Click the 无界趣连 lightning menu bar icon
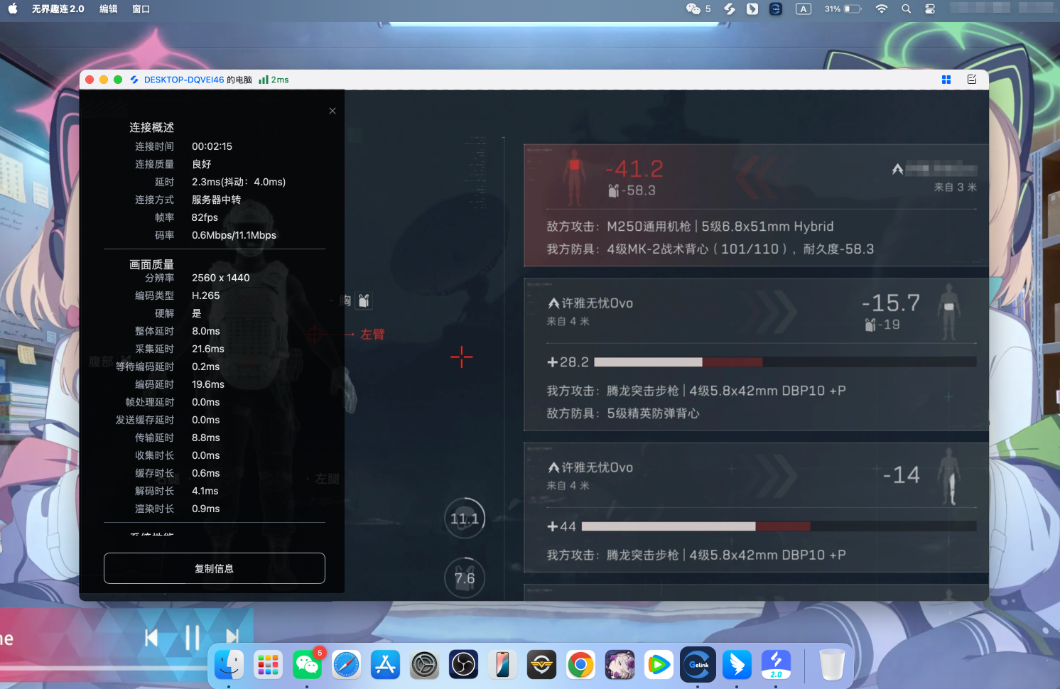The image size is (1060, 689). point(730,9)
